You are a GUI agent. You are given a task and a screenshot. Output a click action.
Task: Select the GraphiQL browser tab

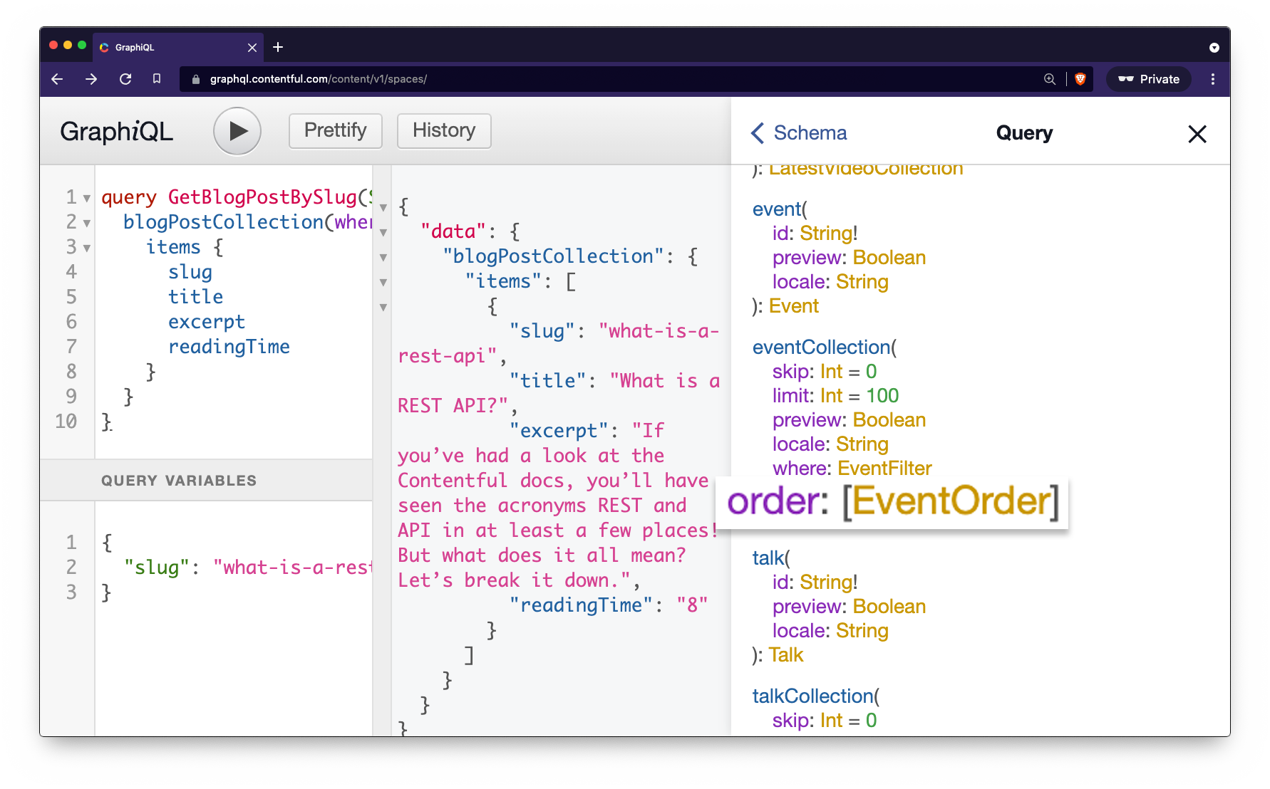pos(177,47)
